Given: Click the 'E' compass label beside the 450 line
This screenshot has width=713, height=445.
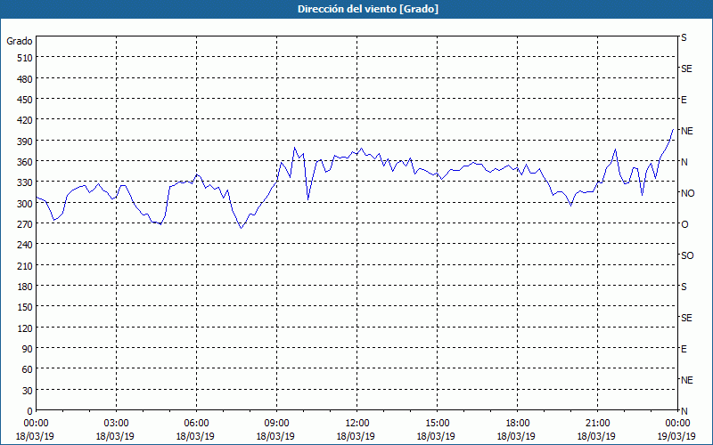Looking at the screenshot, I should (x=684, y=100).
